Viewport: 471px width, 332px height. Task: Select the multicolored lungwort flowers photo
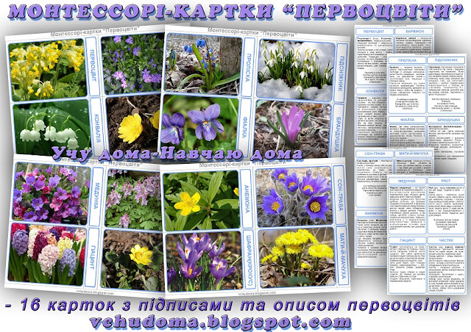coord(51,194)
